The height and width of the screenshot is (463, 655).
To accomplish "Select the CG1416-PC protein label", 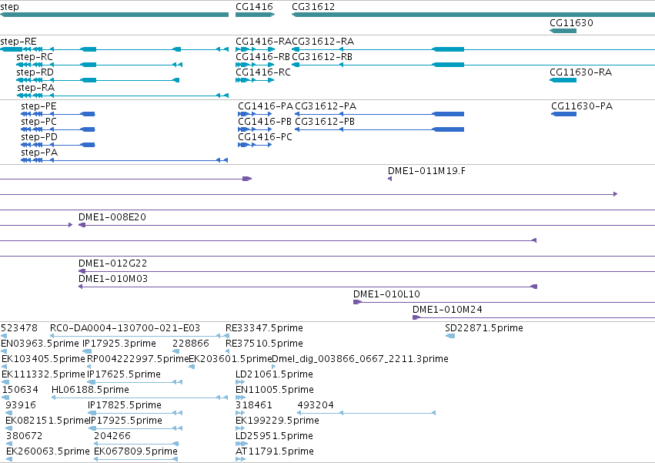I will pos(265,137).
